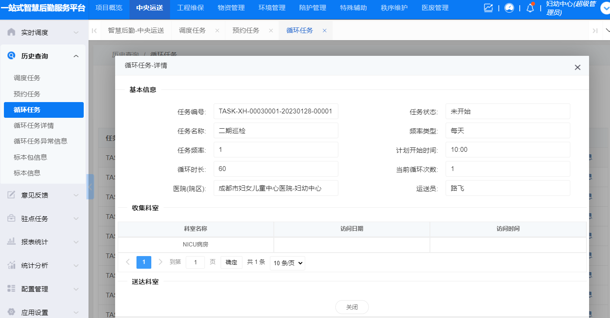
Task: Click the edit icon beside 意见反馈
Action: tap(11, 195)
